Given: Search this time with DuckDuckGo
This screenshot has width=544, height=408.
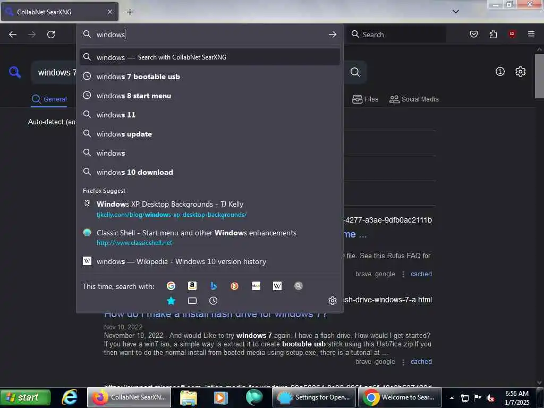Looking at the screenshot, I should pyautogui.click(x=234, y=286).
